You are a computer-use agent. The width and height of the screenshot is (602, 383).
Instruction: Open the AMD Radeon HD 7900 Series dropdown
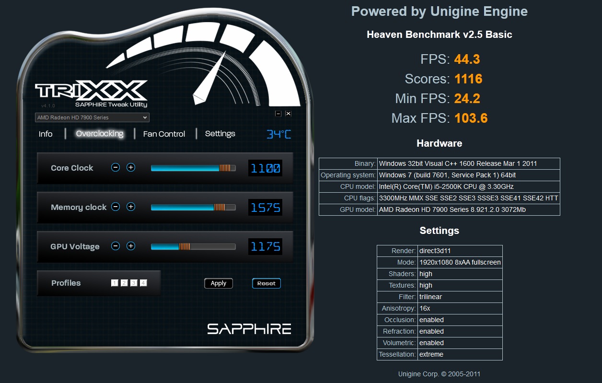pos(92,117)
